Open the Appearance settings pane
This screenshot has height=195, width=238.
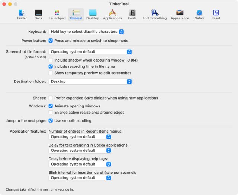tap(180, 15)
